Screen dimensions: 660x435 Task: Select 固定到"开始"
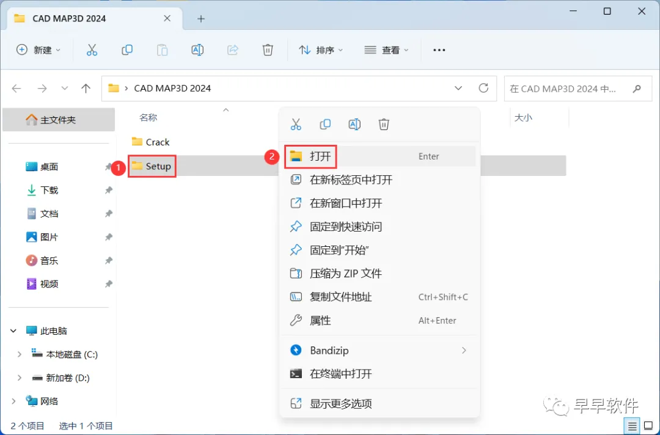pos(380,250)
